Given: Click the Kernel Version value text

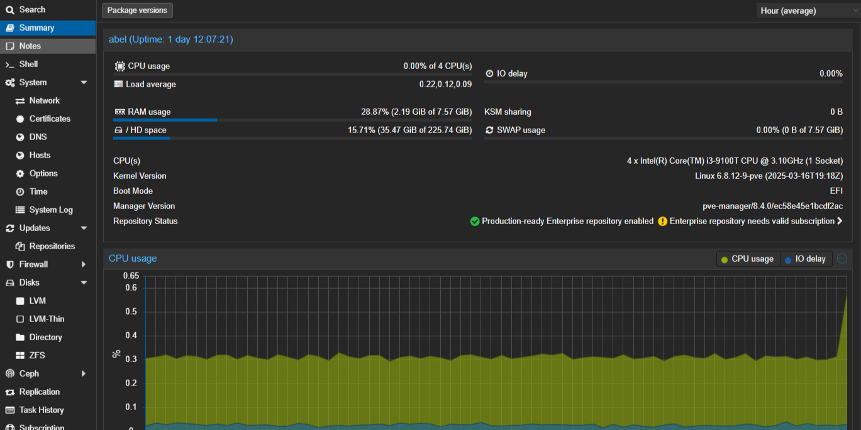Looking at the screenshot, I should 769,176.
